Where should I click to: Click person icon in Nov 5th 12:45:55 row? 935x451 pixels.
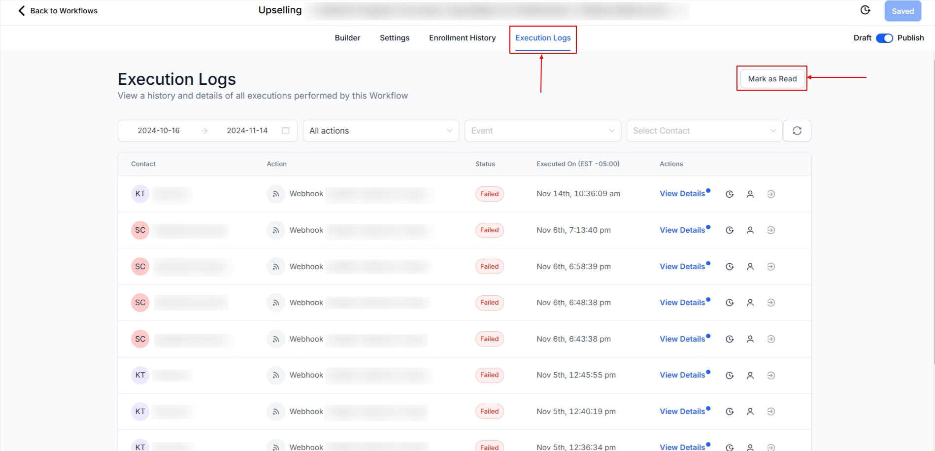(x=750, y=376)
